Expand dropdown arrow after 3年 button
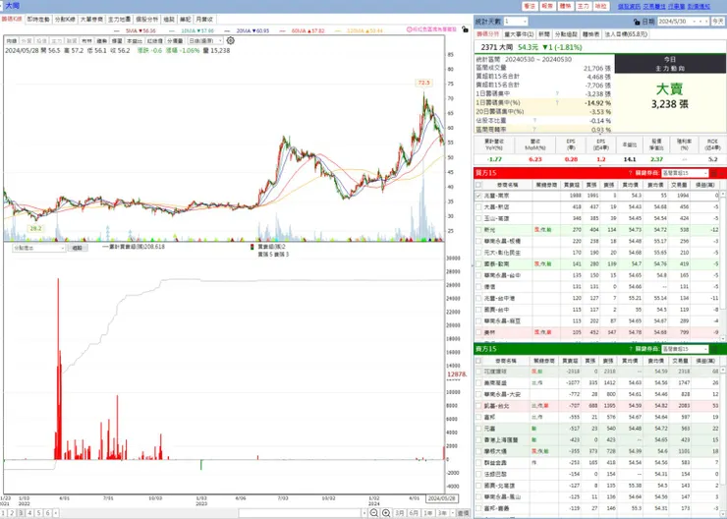Viewport: 727px width, 519px height. click(452, 513)
